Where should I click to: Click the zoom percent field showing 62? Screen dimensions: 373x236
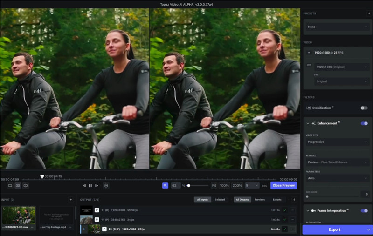(176, 185)
